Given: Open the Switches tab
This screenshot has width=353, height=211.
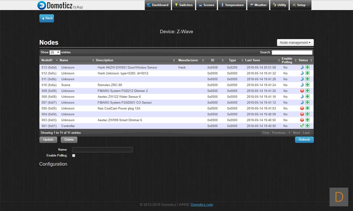Looking at the screenshot, I should pyautogui.click(x=183, y=5).
